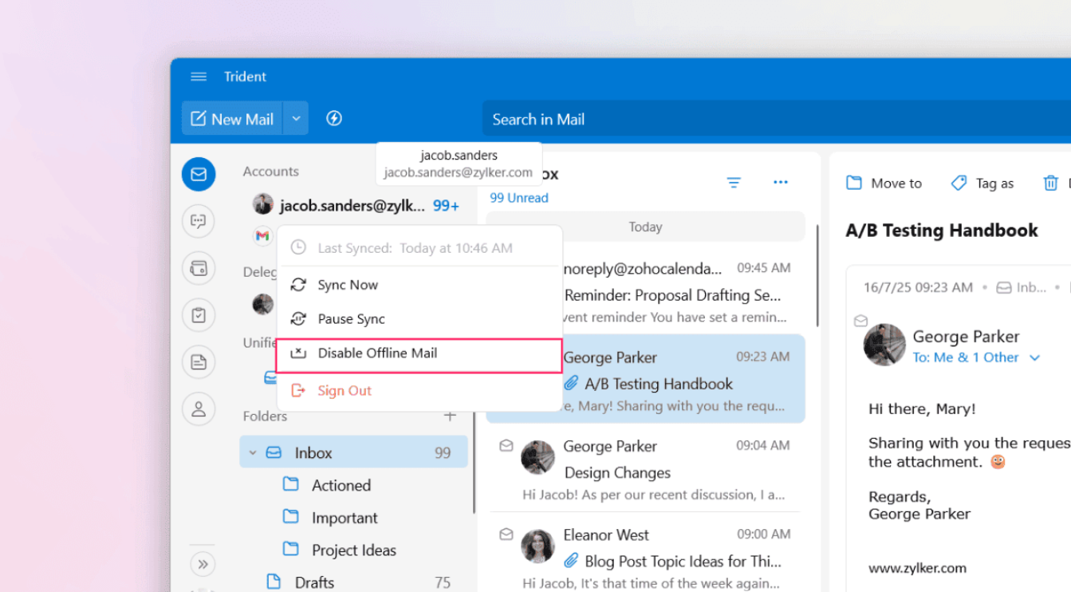Focus the Search in Mail field
The height and width of the screenshot is (592, 1071).
click(776, 119)
